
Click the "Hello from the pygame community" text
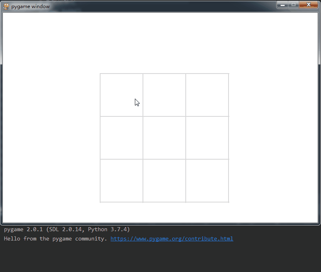(55, 238)
